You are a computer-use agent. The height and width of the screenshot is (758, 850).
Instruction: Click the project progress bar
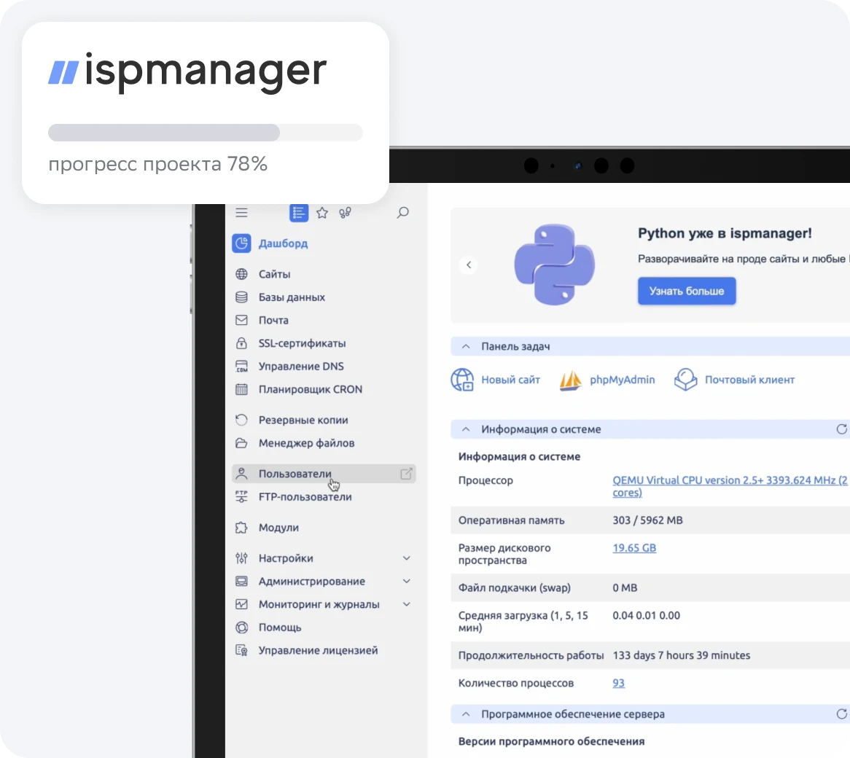(205, 133)
